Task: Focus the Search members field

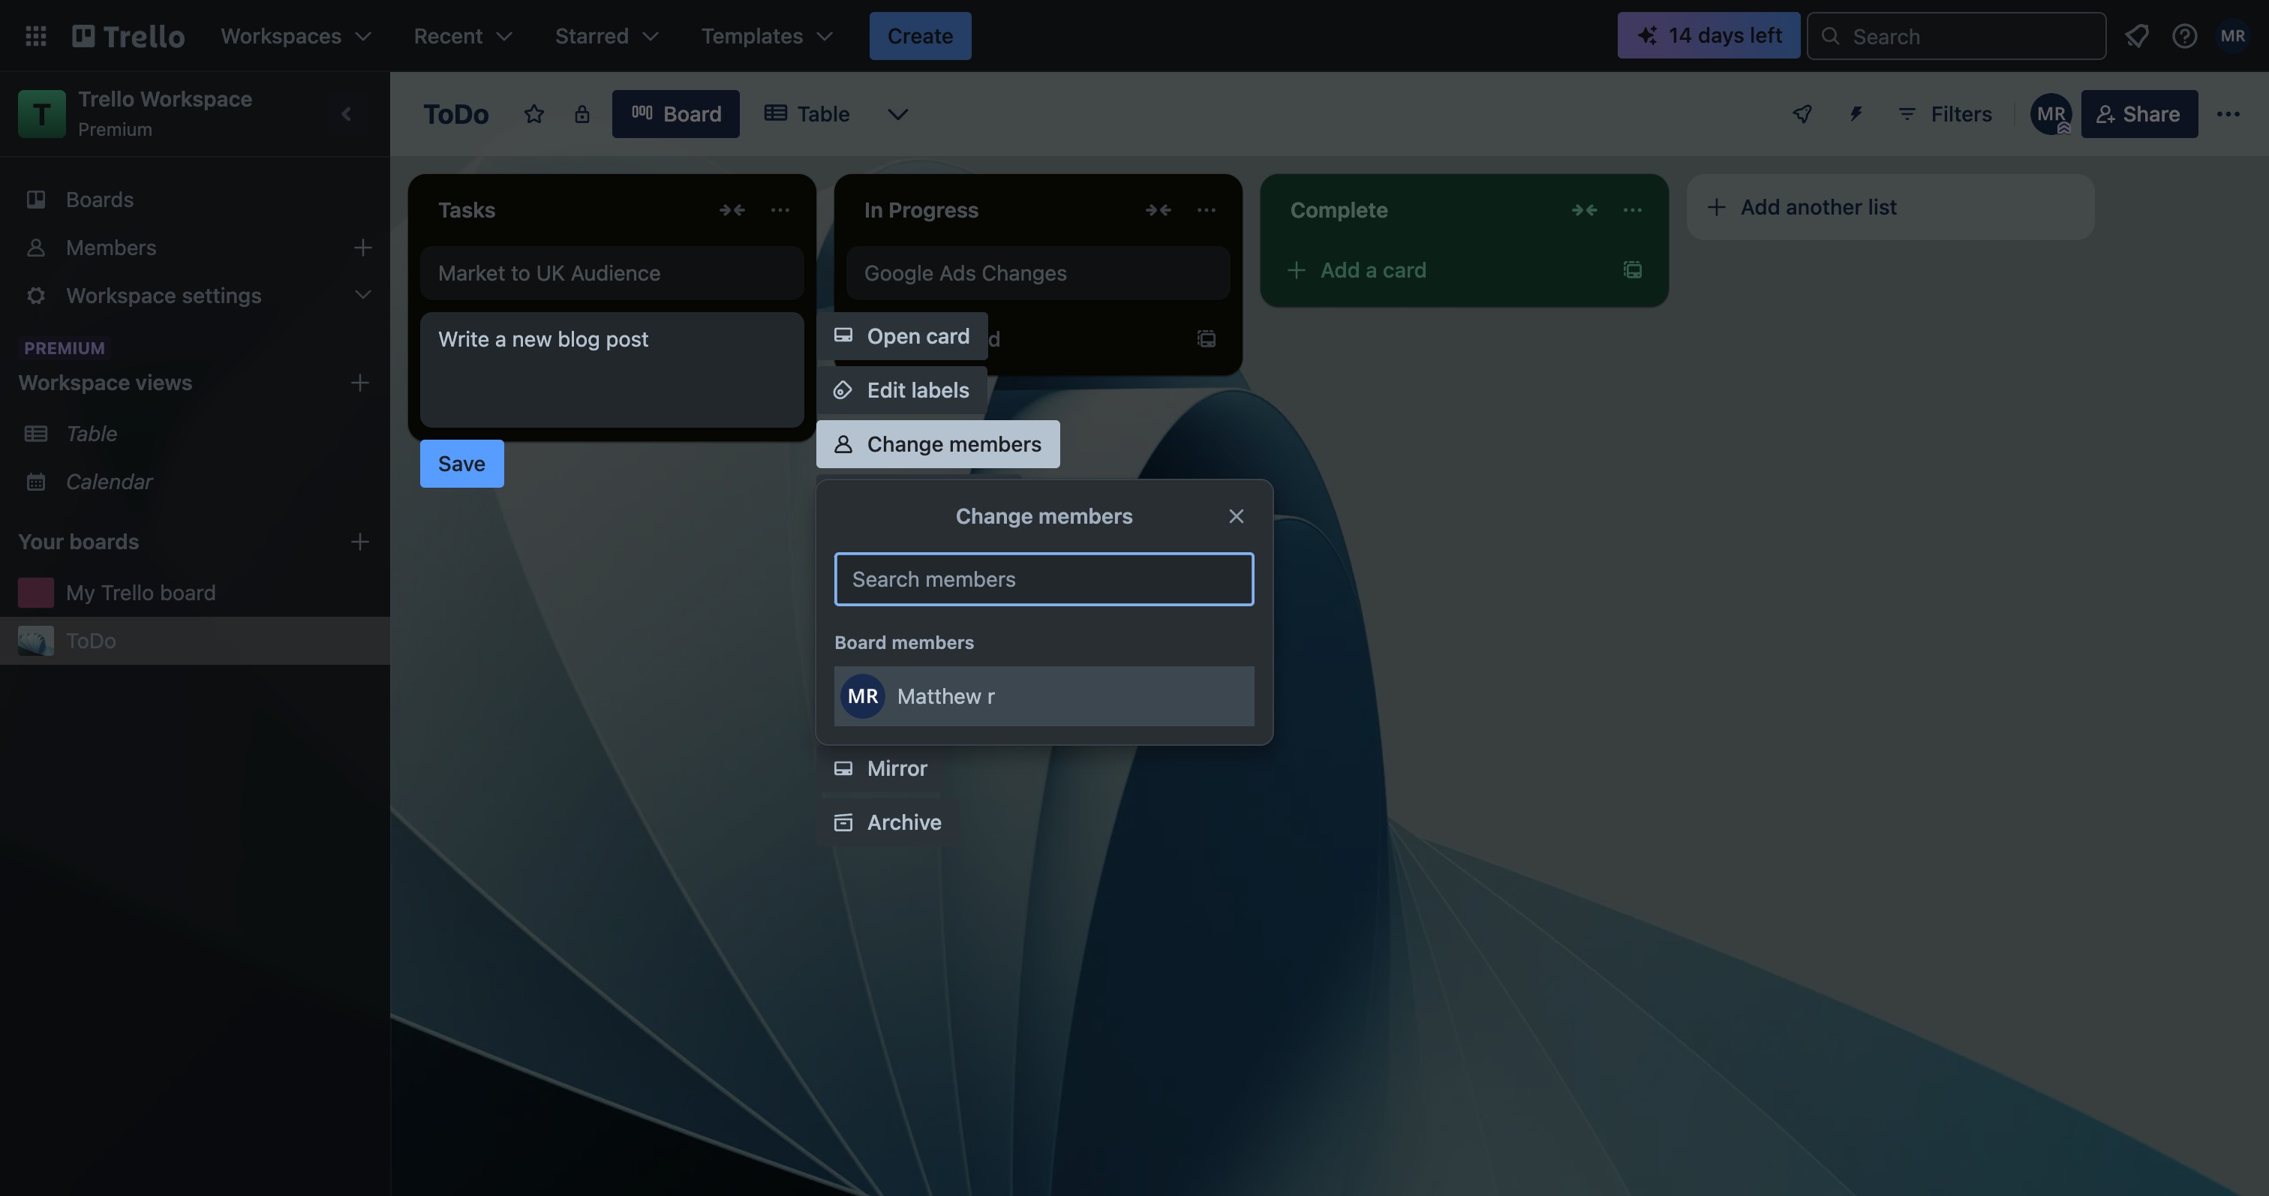Action: [x=1044, y=578]
